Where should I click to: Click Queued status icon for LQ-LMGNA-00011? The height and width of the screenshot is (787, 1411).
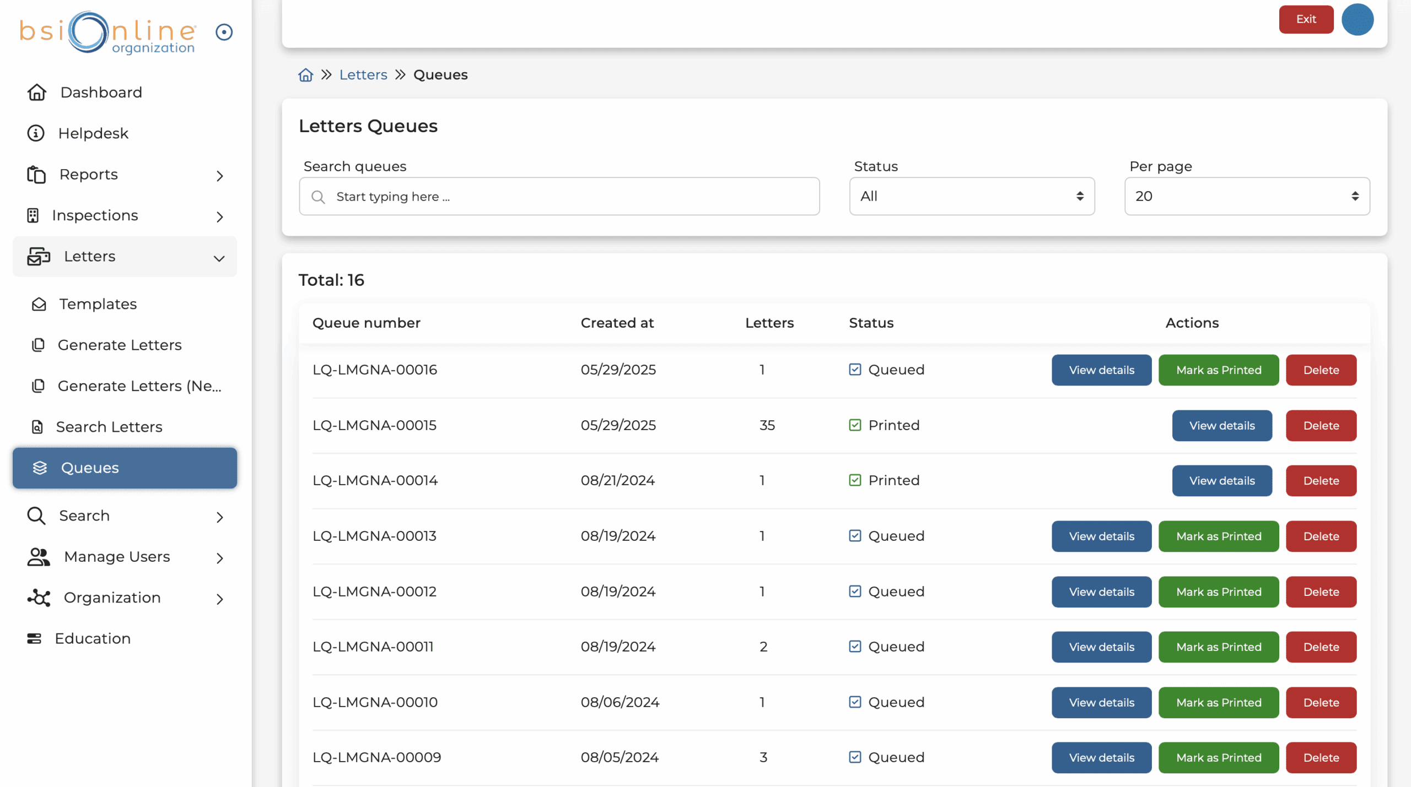tap(855, 647)
